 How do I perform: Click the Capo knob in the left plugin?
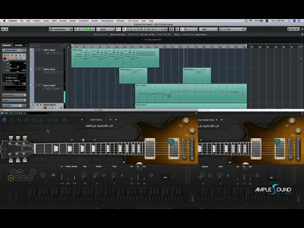pos(114,175)
